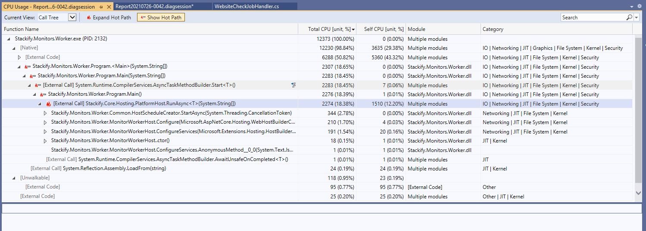Collapse the Stackify.Monitors.Worker.exe (PID: 2132) node

[x=9, y=39]
